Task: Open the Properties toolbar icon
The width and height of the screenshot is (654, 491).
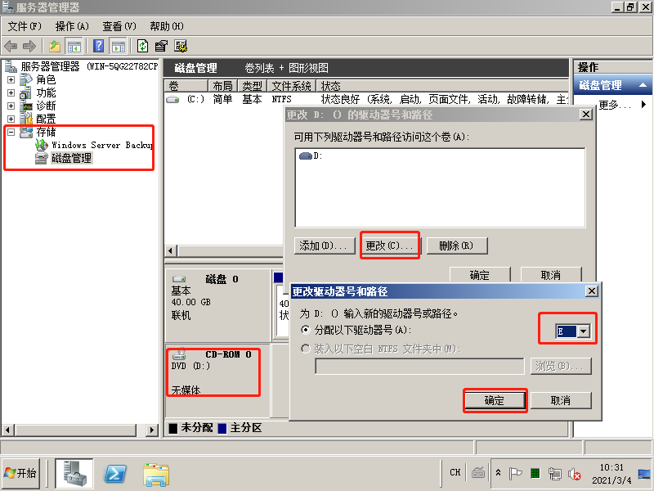Action: click(x=161, y=46)
